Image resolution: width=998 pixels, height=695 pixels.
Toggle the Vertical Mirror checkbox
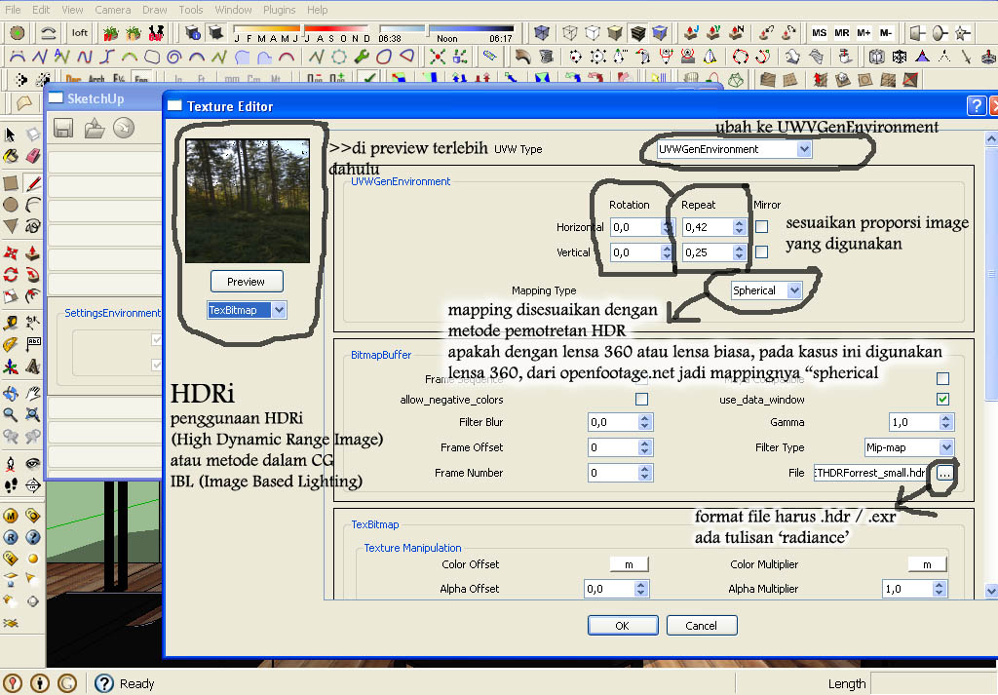761,252
